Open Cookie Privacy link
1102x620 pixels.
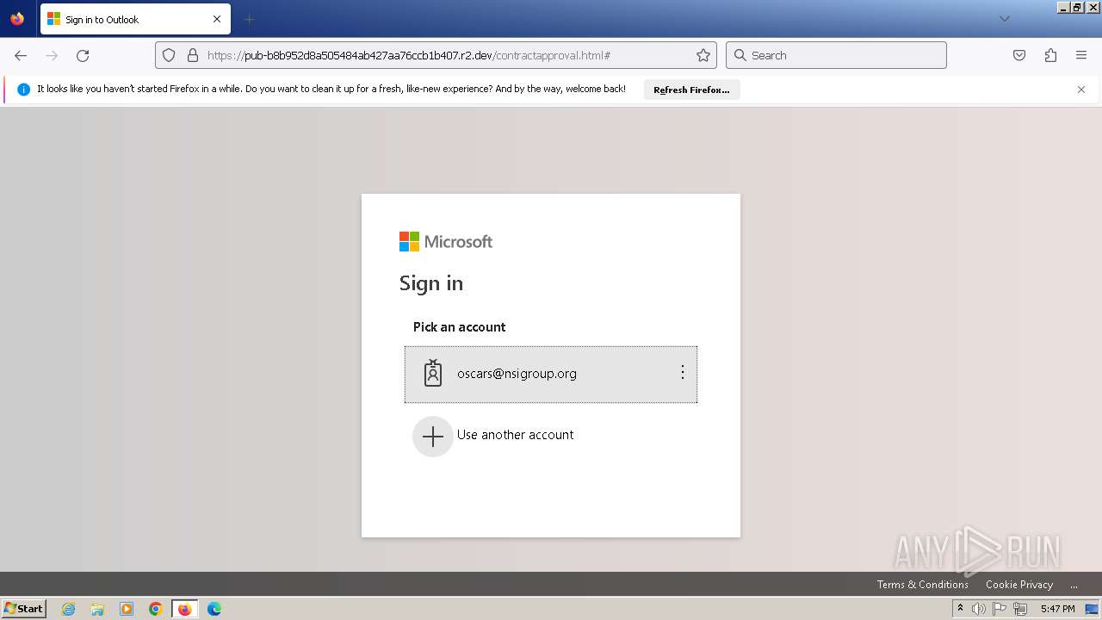[x=1018, y=584]
